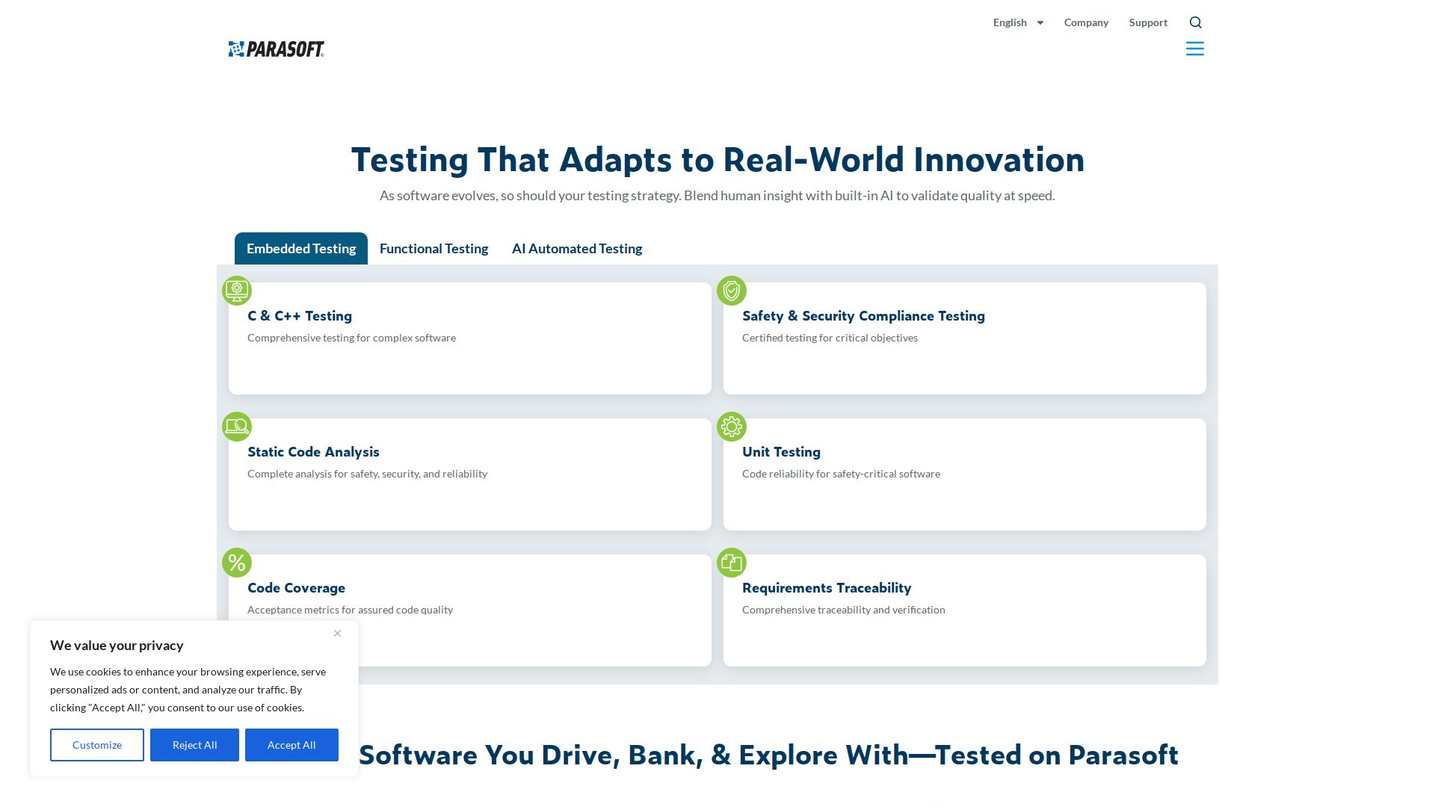Click the Parasoft logo

(x=276, y=49)
